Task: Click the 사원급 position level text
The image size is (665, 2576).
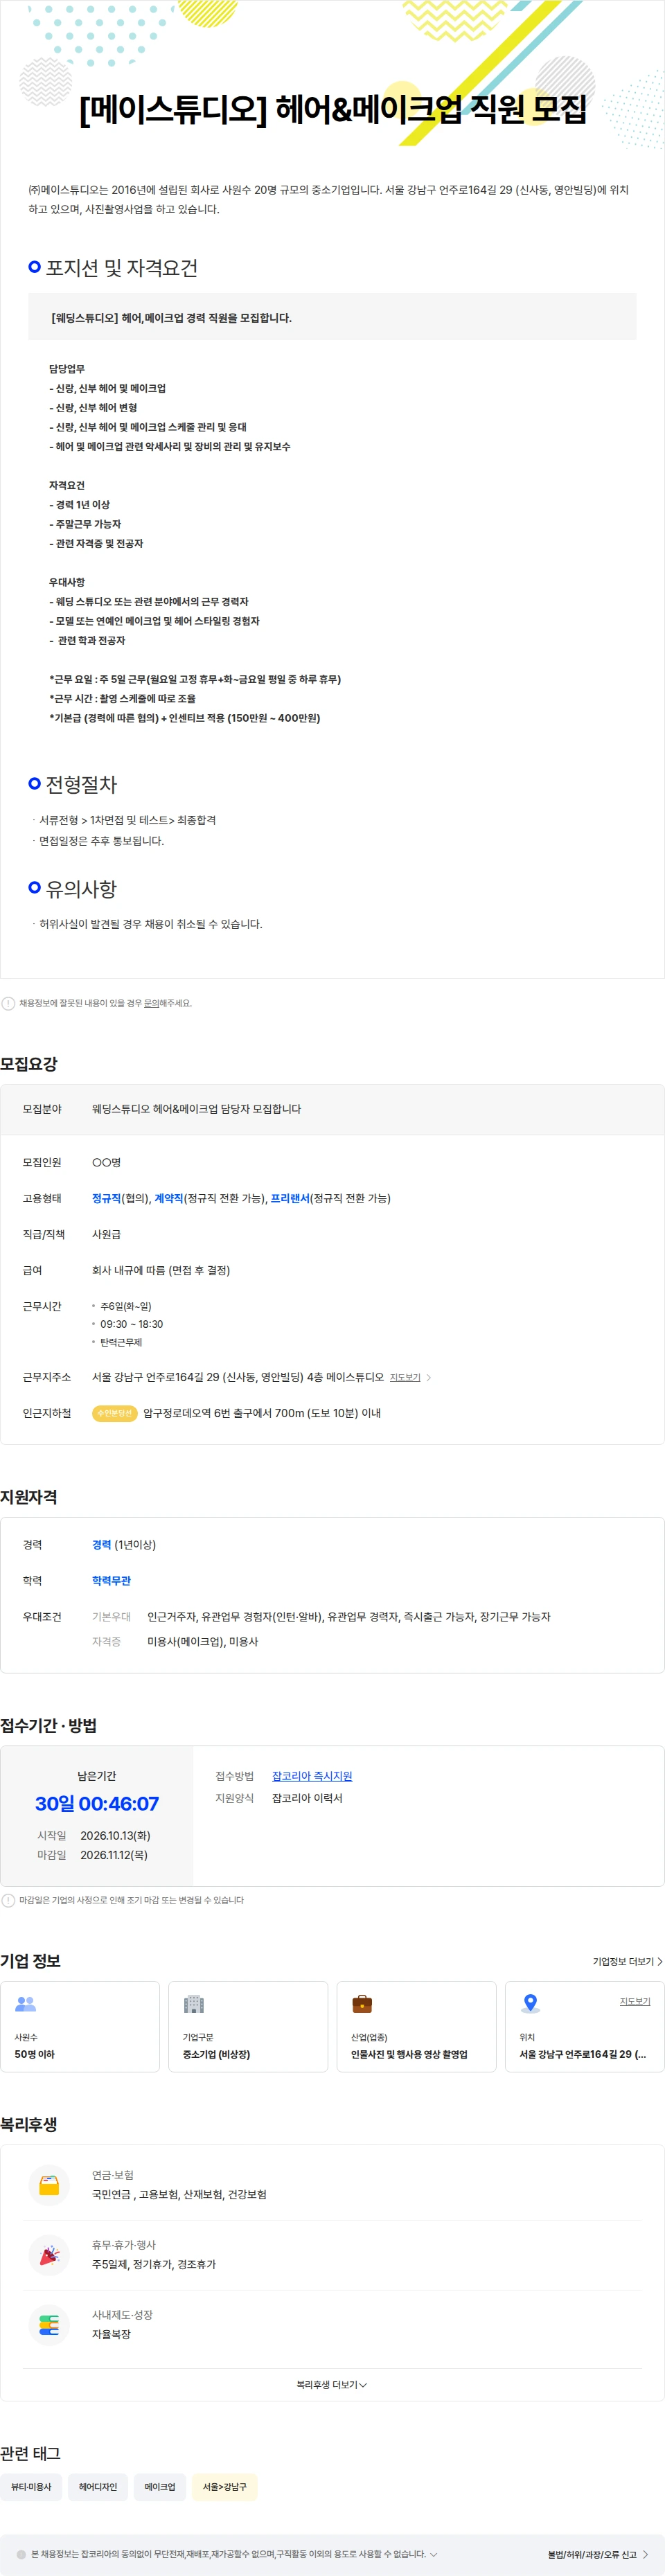Action: 106,1234
